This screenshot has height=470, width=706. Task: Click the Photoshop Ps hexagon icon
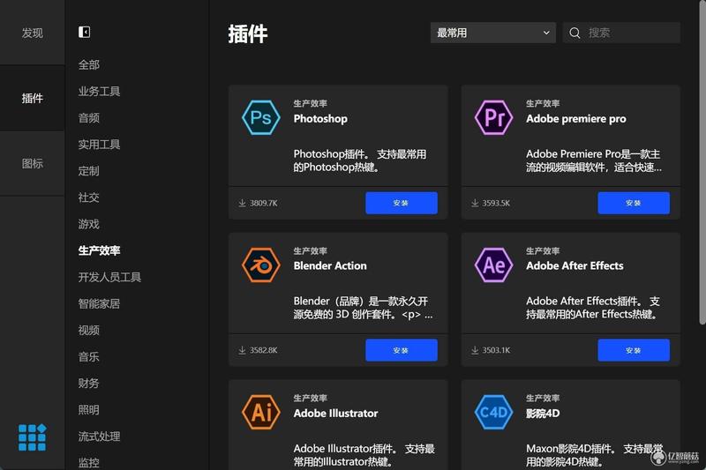(x=260, y=118)
